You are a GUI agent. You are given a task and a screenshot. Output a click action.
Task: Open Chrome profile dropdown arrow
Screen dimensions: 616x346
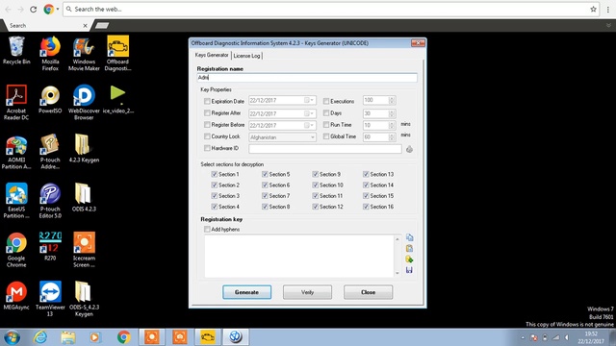pyautogui.click(x=58, y=9)
